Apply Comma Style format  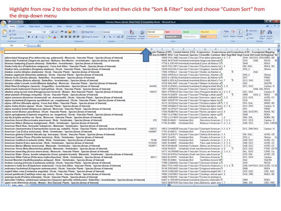114,37
